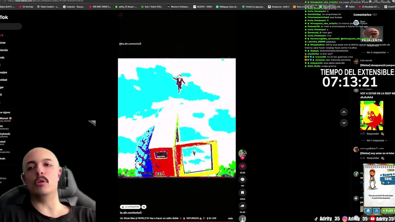The width and height of the screenshot is (395, 222).
Task: Open the JACKETS – KIKIO bookmark
Action: click(203, 7)
